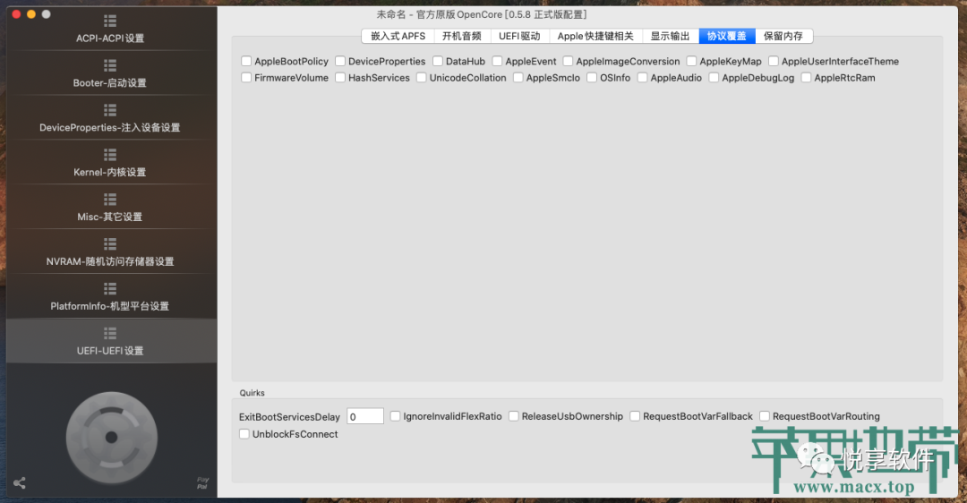Switch to Apple快捷键相关 tab
The width and height of the screenshot is (967, 503).
(x=595, y=37)
